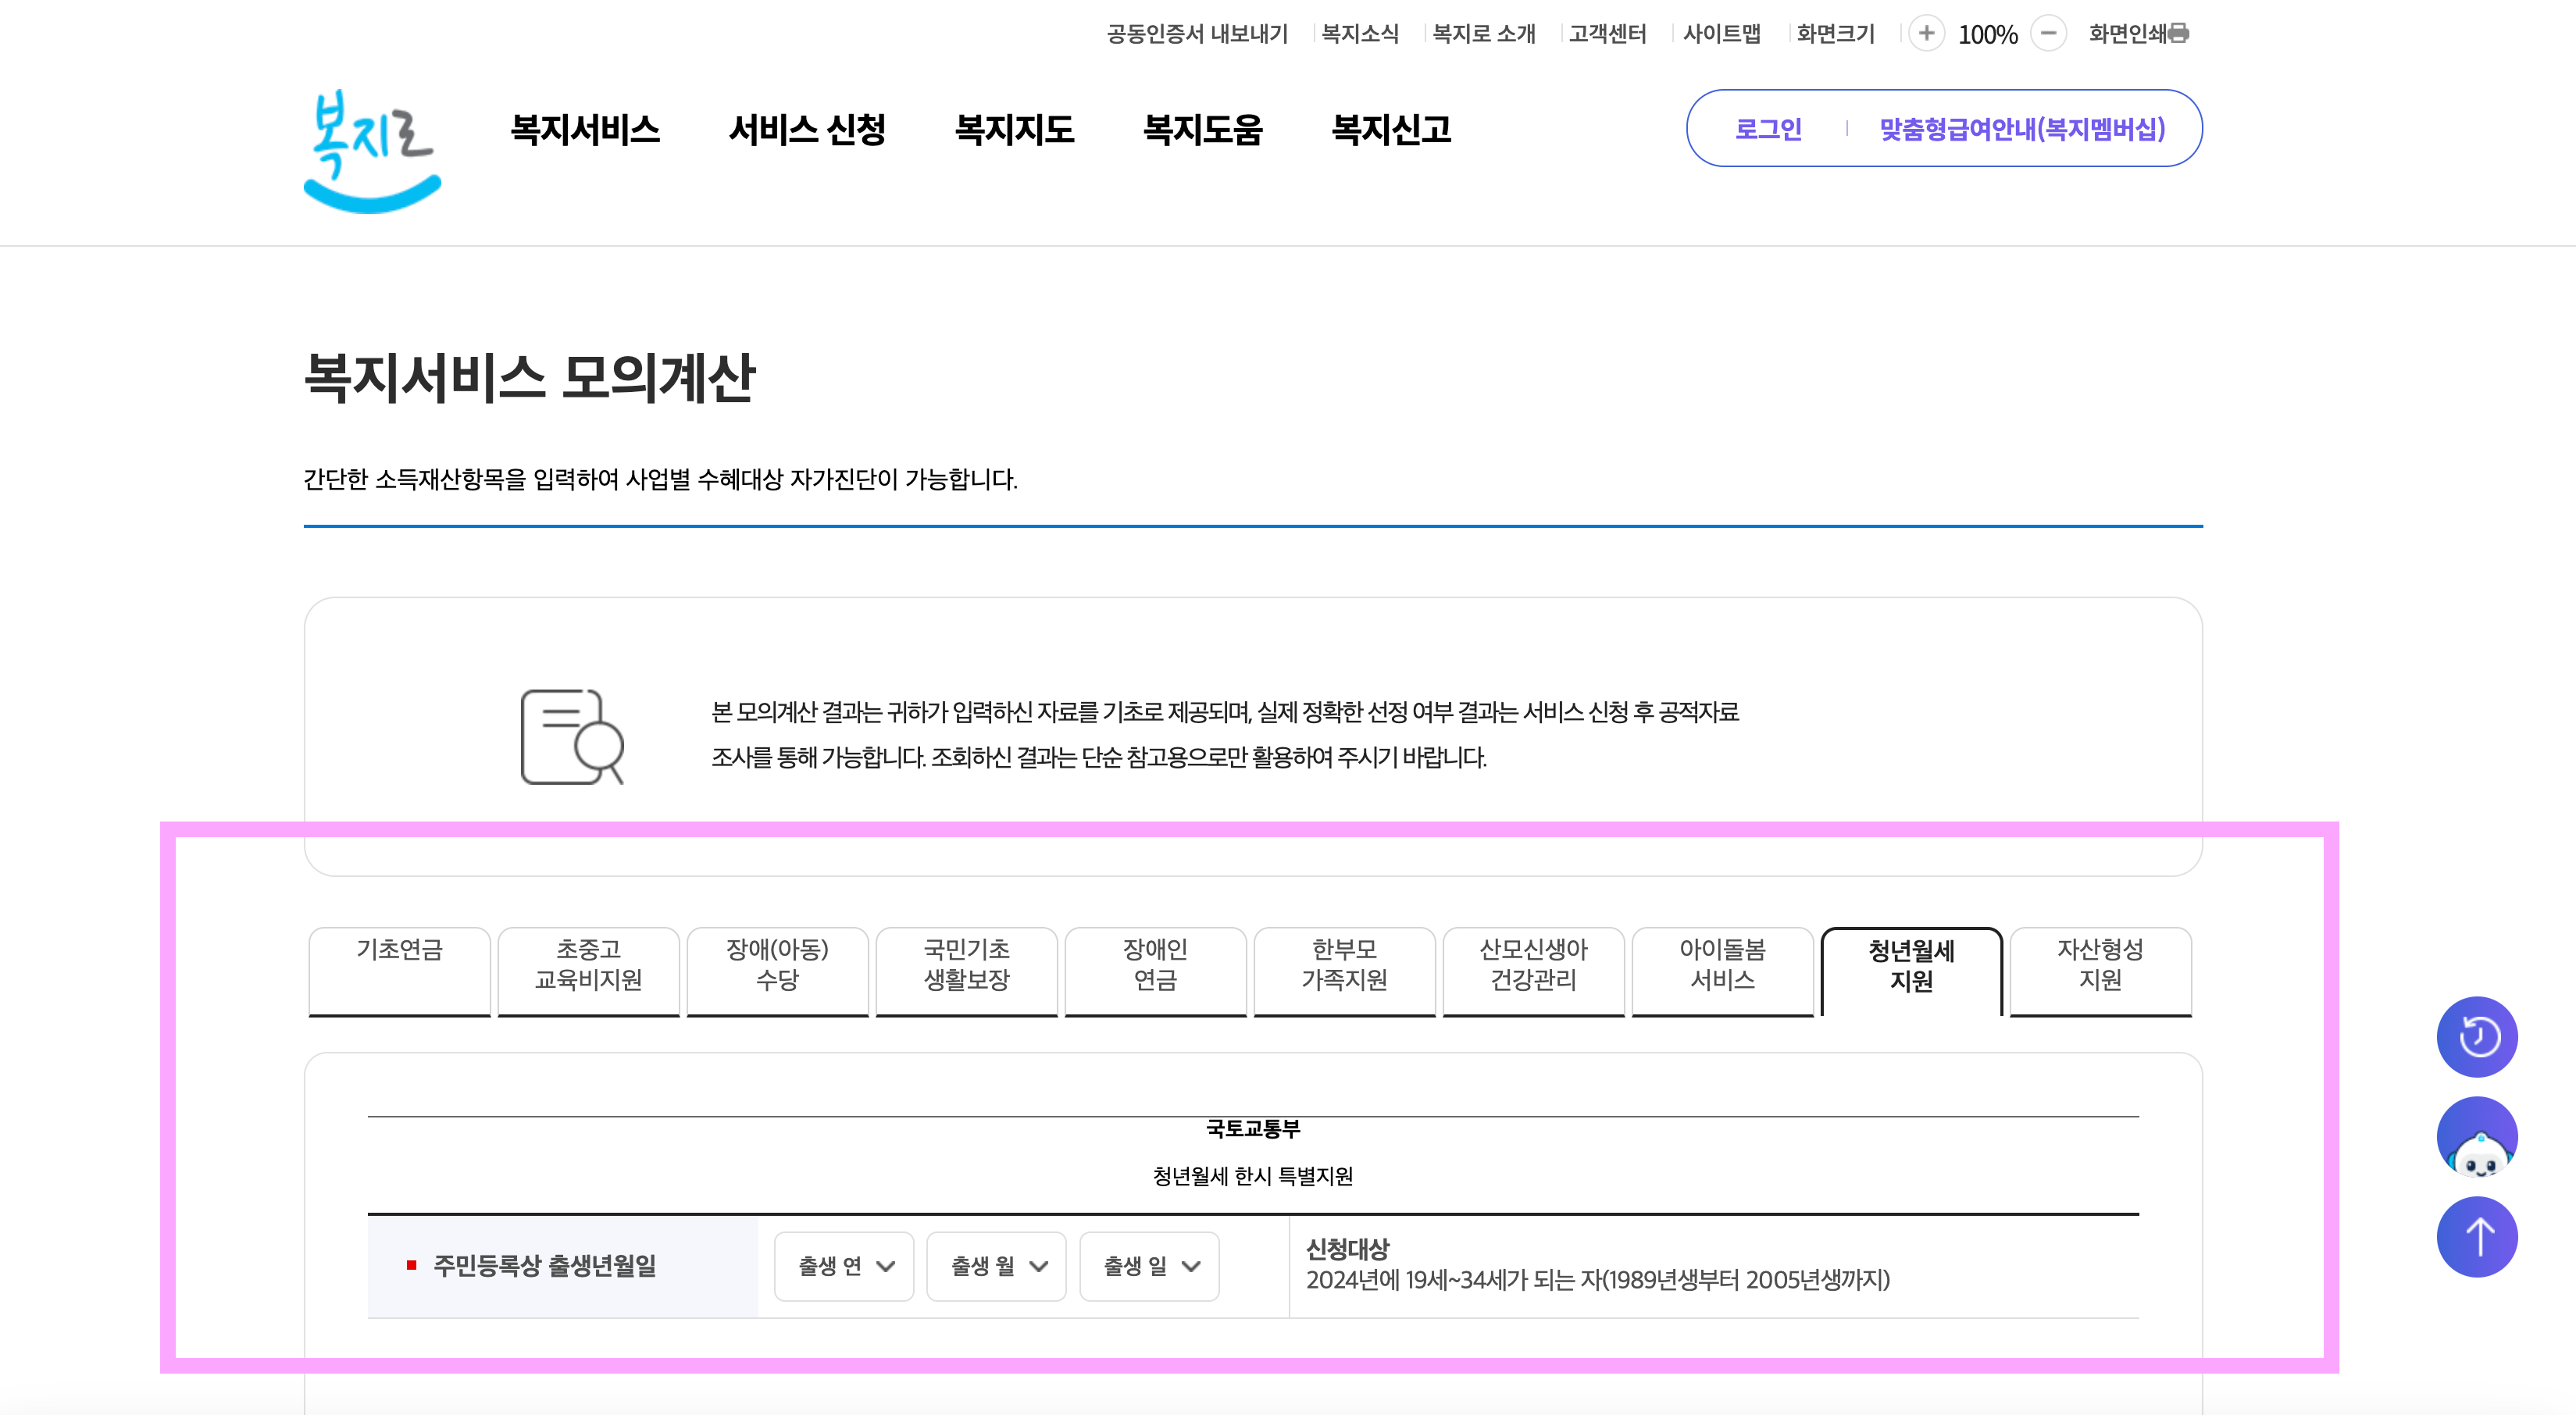Click 청년월세 한시 특별지원 text

pyautogui.click(x=1253, y=1176)
